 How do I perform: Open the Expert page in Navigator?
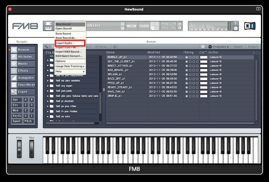tap(23, 92)
